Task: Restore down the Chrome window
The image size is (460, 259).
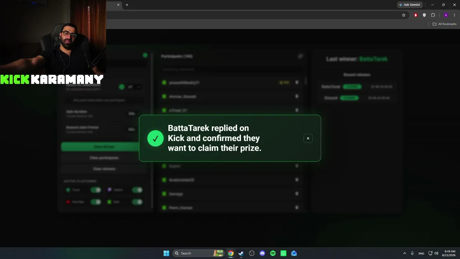Action: (x=443, y=5)
